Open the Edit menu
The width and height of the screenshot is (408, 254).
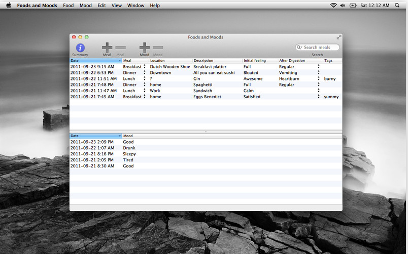(101, 5)
